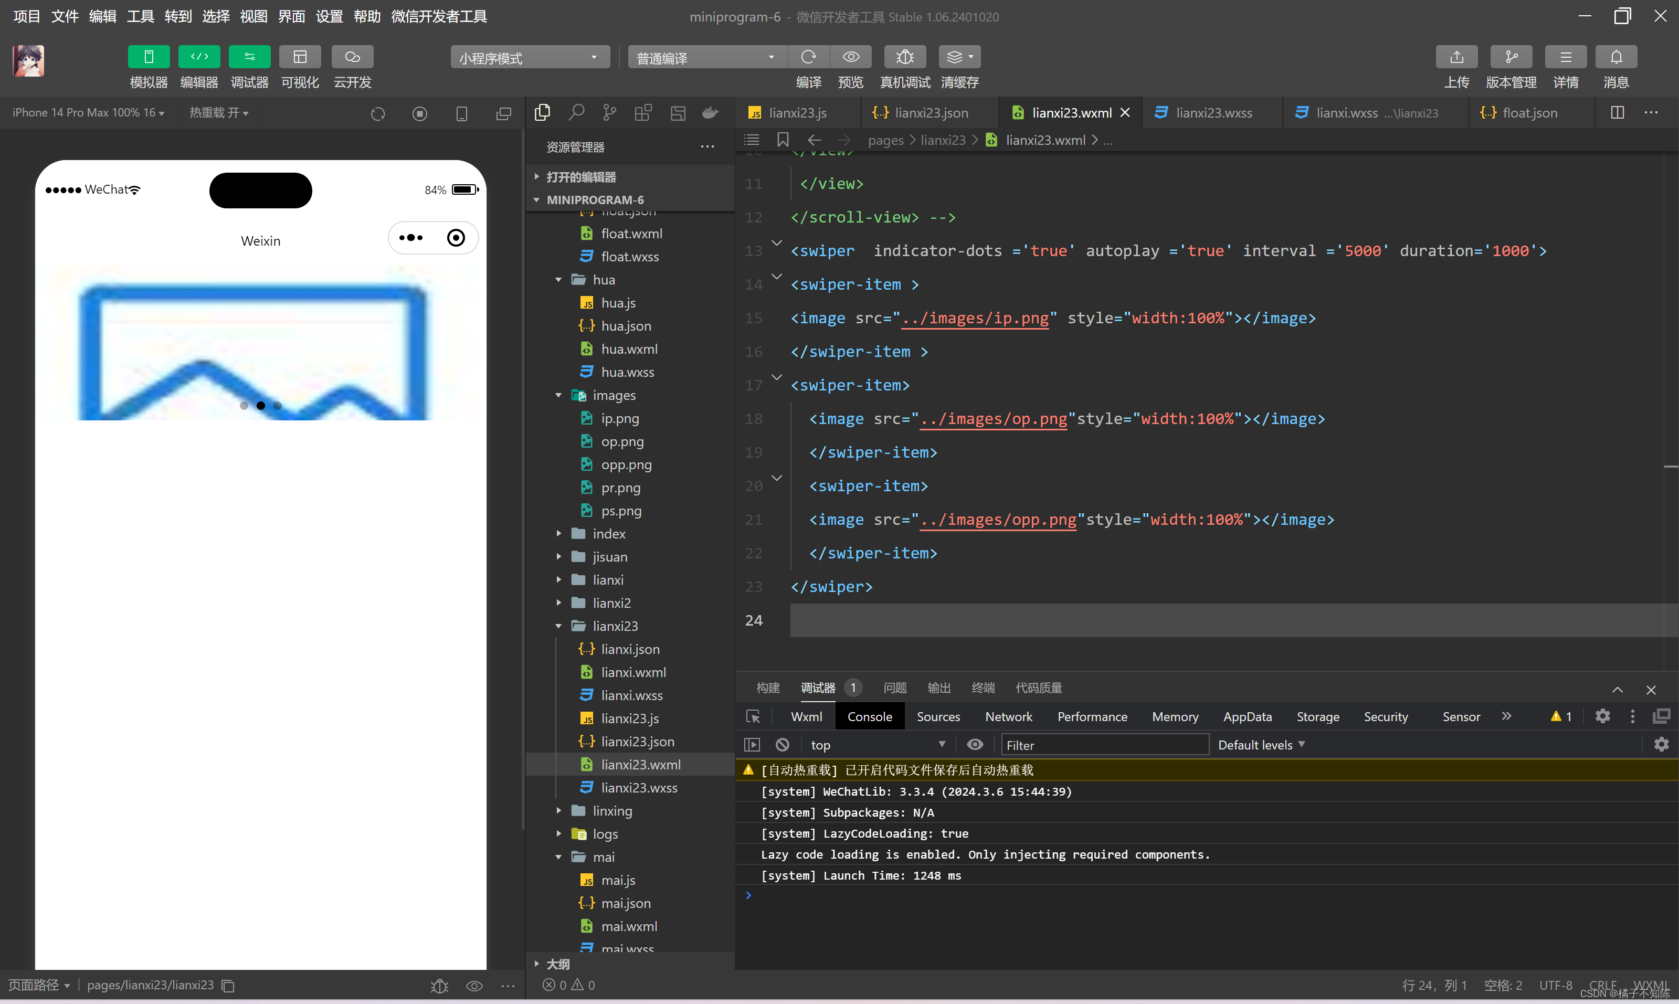
Task: Start real device debugging (真机调试)
Action: pyautogui.click(x=905, y=57)
